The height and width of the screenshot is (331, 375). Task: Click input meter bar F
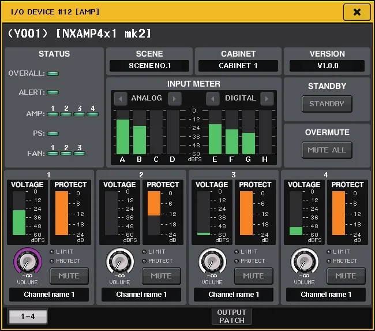point(232,132)
